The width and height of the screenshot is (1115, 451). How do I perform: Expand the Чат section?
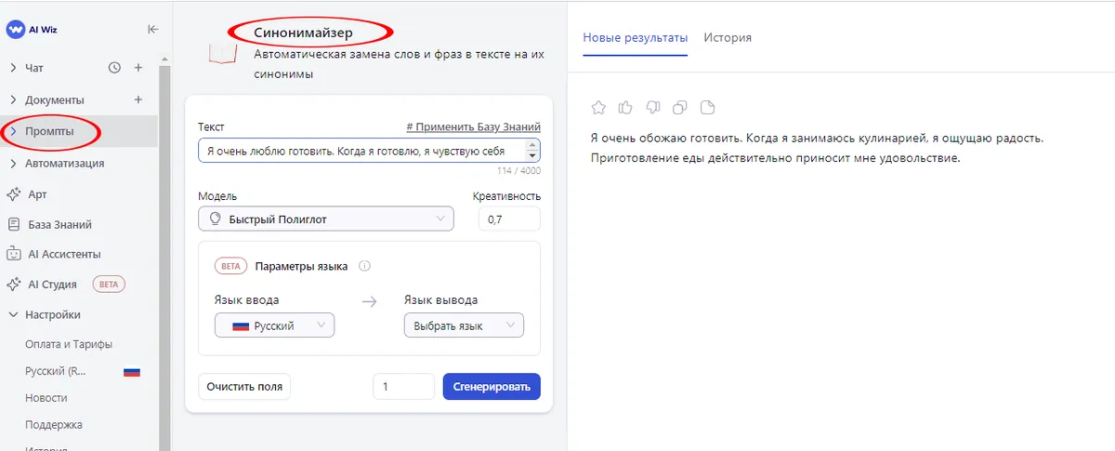click(x=13, y=68)
